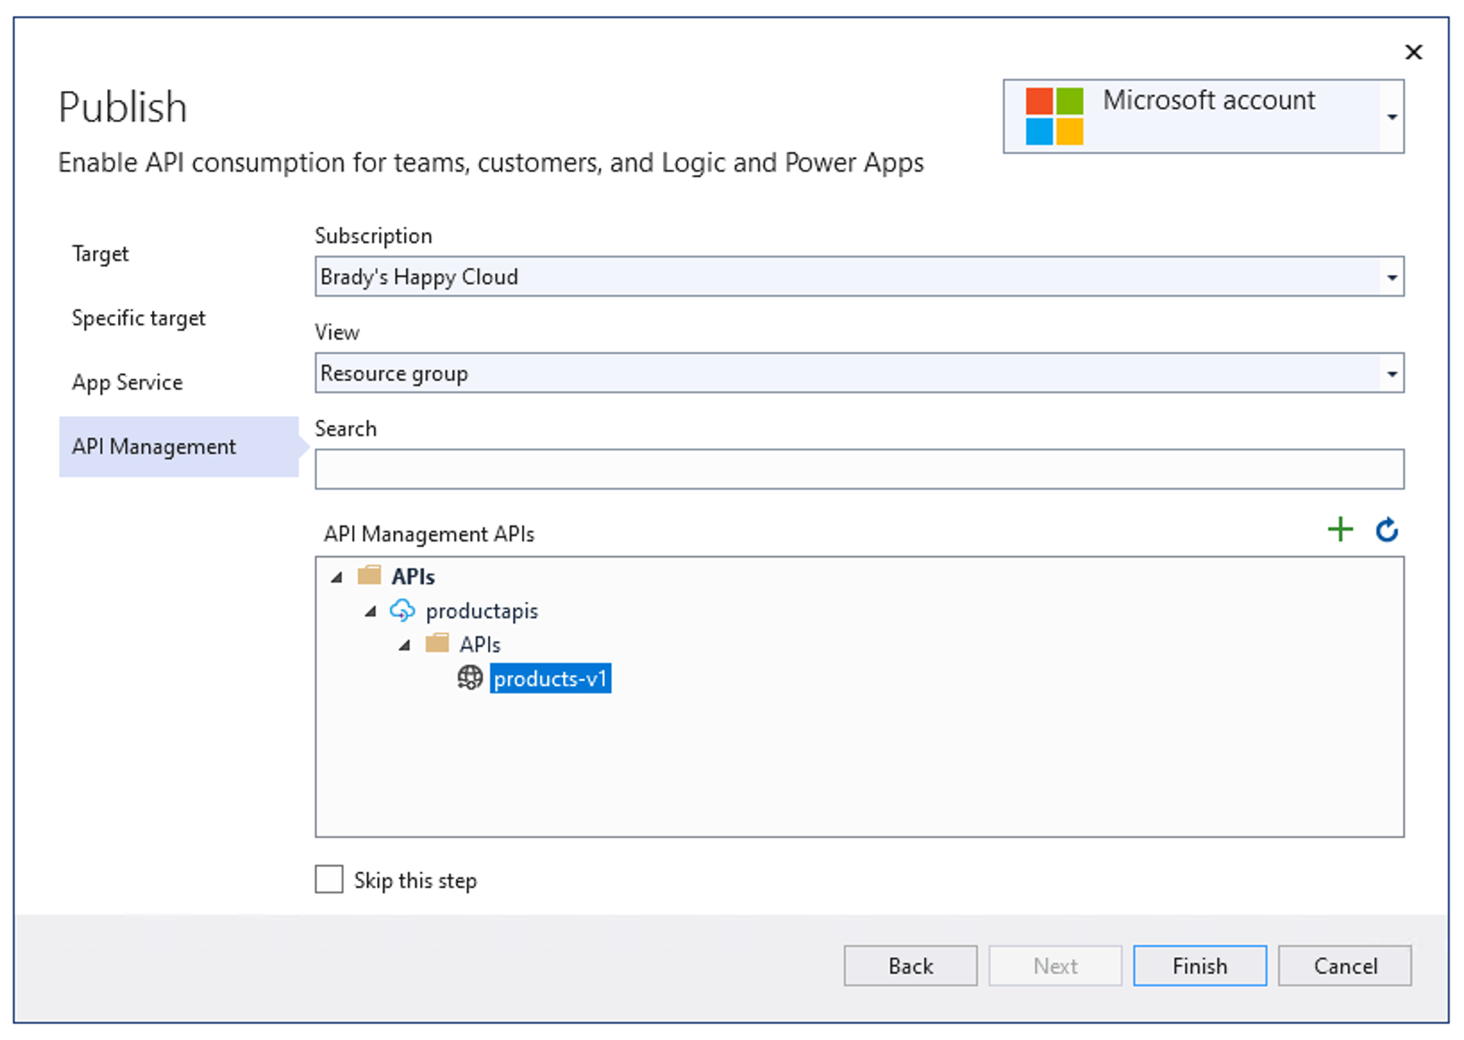
Task: Click inside the Search field
Action: 858,468
